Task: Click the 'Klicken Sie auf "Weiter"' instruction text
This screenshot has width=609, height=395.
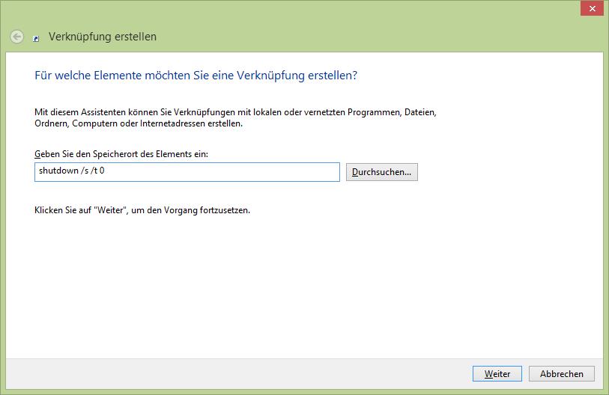Action: 142,210
